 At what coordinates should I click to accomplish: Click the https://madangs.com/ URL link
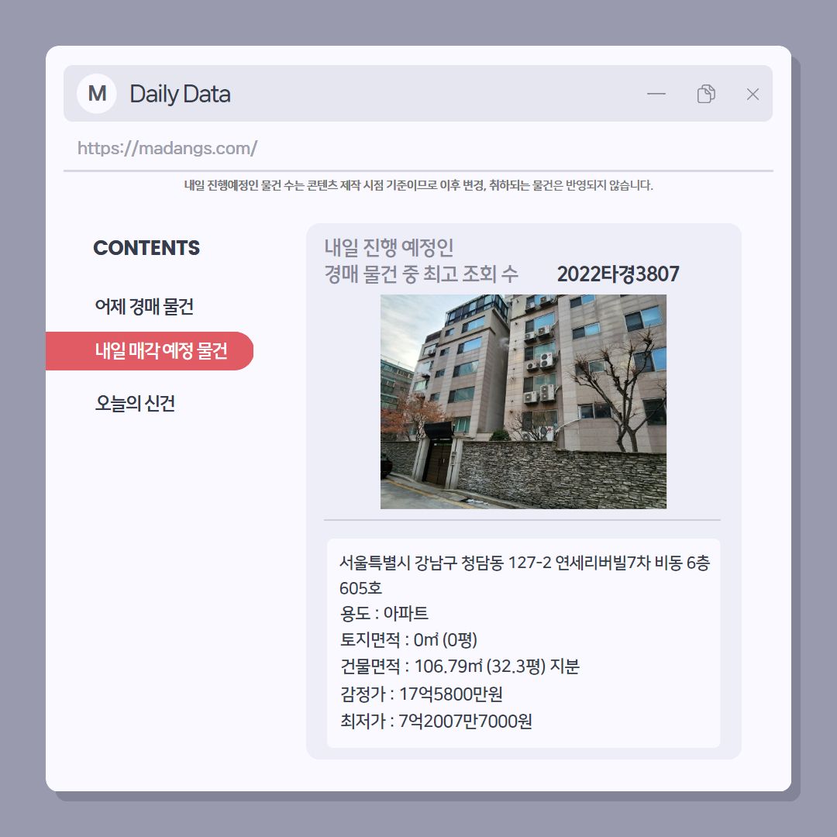[167, 148]
